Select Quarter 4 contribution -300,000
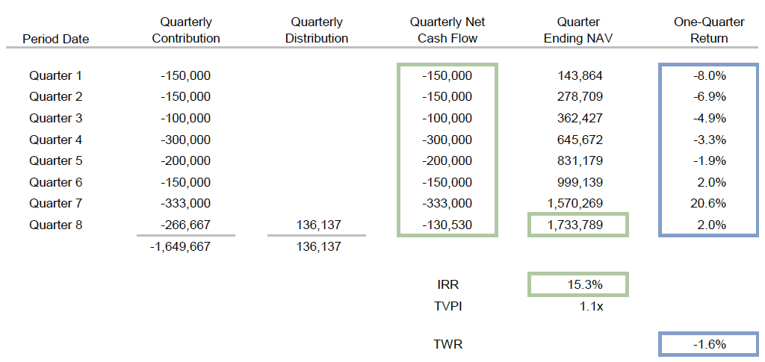 (186, 140)
